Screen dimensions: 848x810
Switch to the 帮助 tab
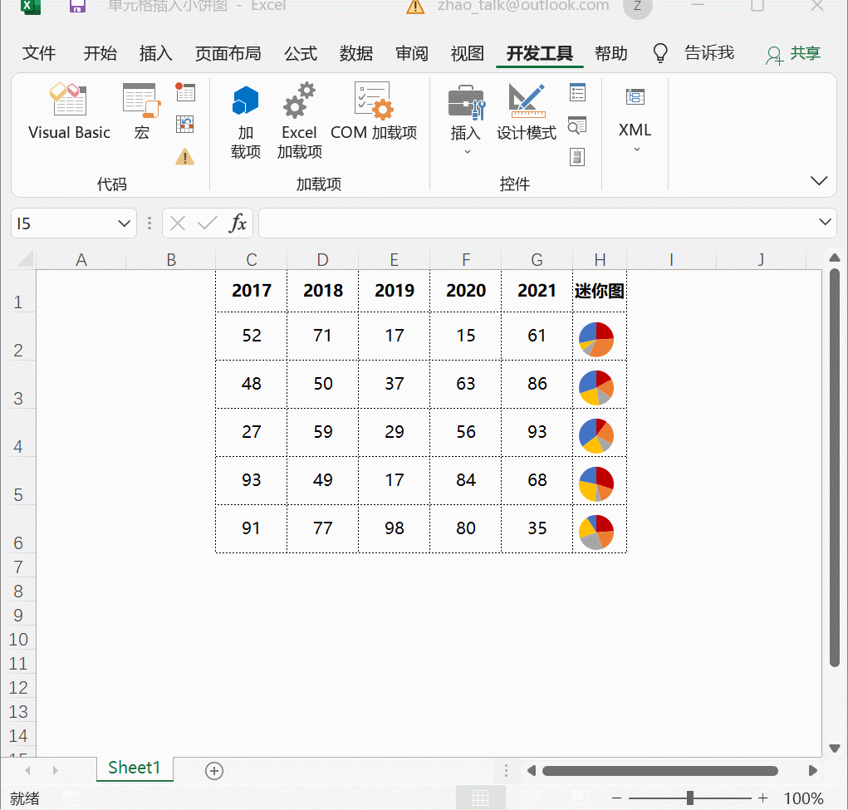coord(611,53)
